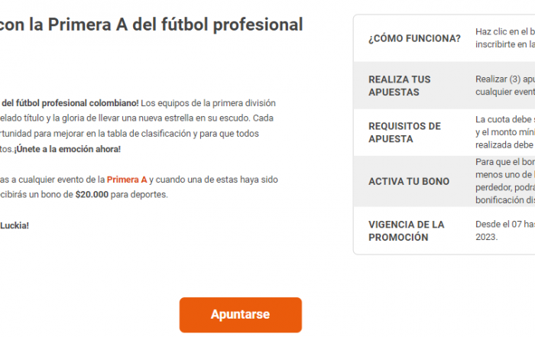Click the bold Luckia! text
Viewport: 535px width, 337px height.
15,225
